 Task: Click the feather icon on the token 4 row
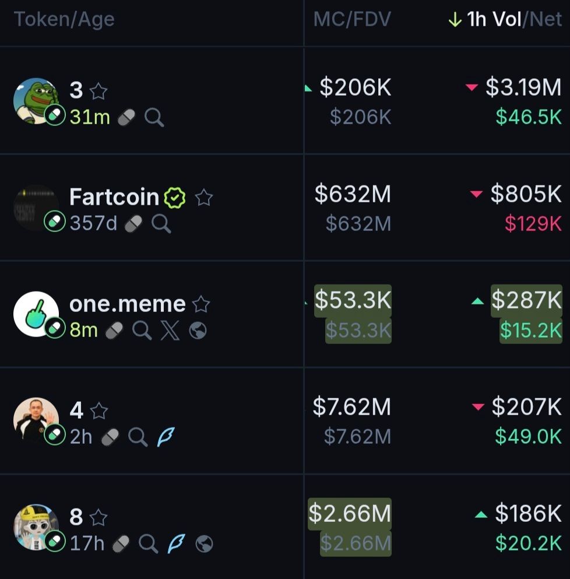[166, 436]
